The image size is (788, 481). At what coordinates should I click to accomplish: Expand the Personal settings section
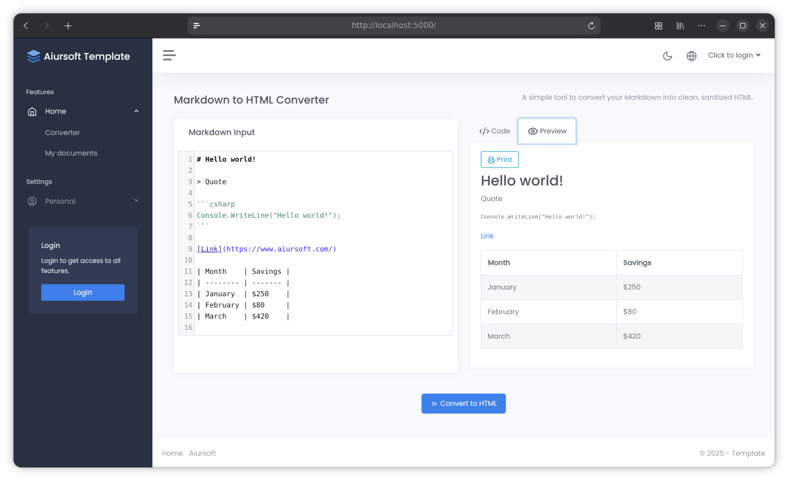click(136, 201)
